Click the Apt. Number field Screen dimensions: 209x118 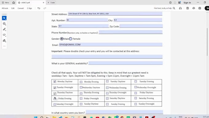87,20
